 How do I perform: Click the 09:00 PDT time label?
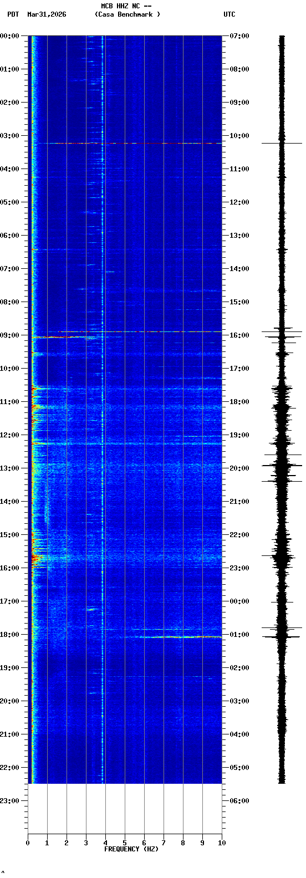[x=10, y=335]
